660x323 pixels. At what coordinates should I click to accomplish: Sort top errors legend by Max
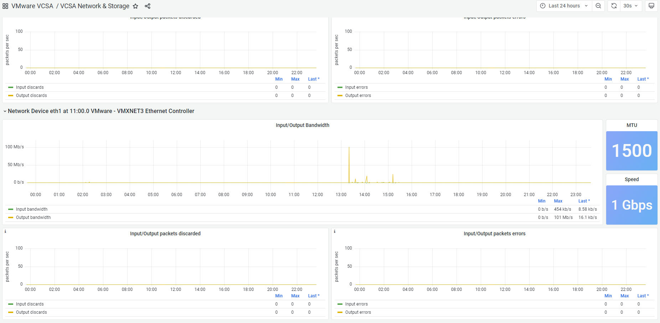point(625,79)
